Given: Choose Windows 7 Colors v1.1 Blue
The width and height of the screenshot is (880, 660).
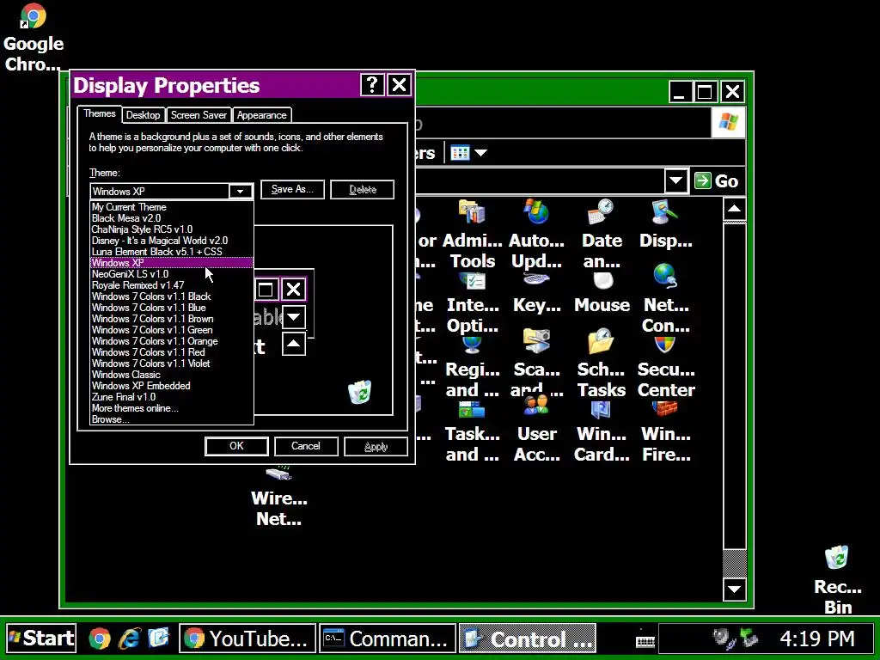Looking at the screenshot, I should pos(172,308).
